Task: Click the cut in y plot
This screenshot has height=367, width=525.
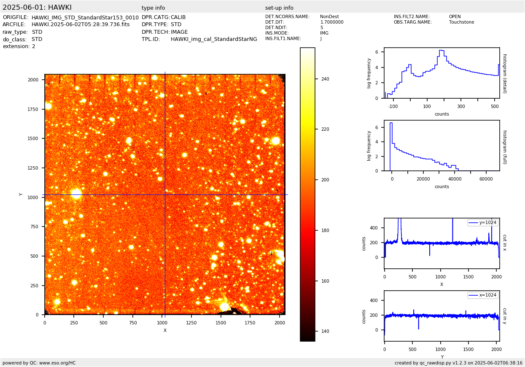Action: (x=442, y=316)
